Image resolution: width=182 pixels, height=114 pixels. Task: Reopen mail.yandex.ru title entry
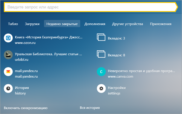[x=26, y=71]
